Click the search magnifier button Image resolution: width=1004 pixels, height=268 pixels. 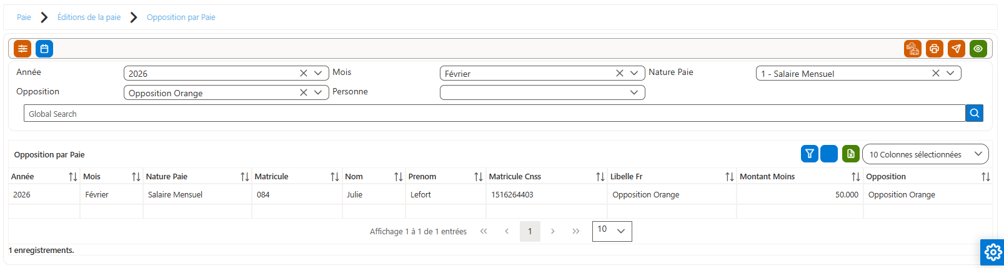tap(975, 113)
